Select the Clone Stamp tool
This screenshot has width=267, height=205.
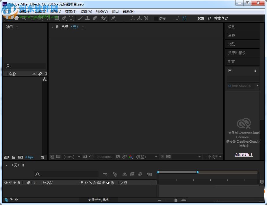click(88, 18)
